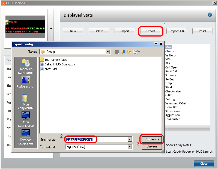The height and width of the screenshot is (169, 218).
Task: Select the Vs missed C-Bet category
Action: click(176, 103)
